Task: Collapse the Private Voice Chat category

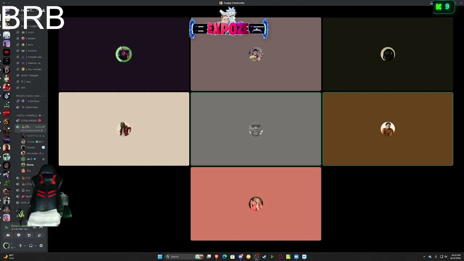Action: point(30,96)
